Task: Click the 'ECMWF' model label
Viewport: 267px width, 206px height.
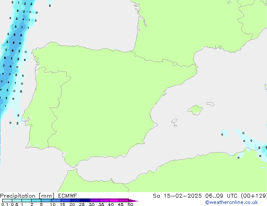Action: click(x=67, y=196)
